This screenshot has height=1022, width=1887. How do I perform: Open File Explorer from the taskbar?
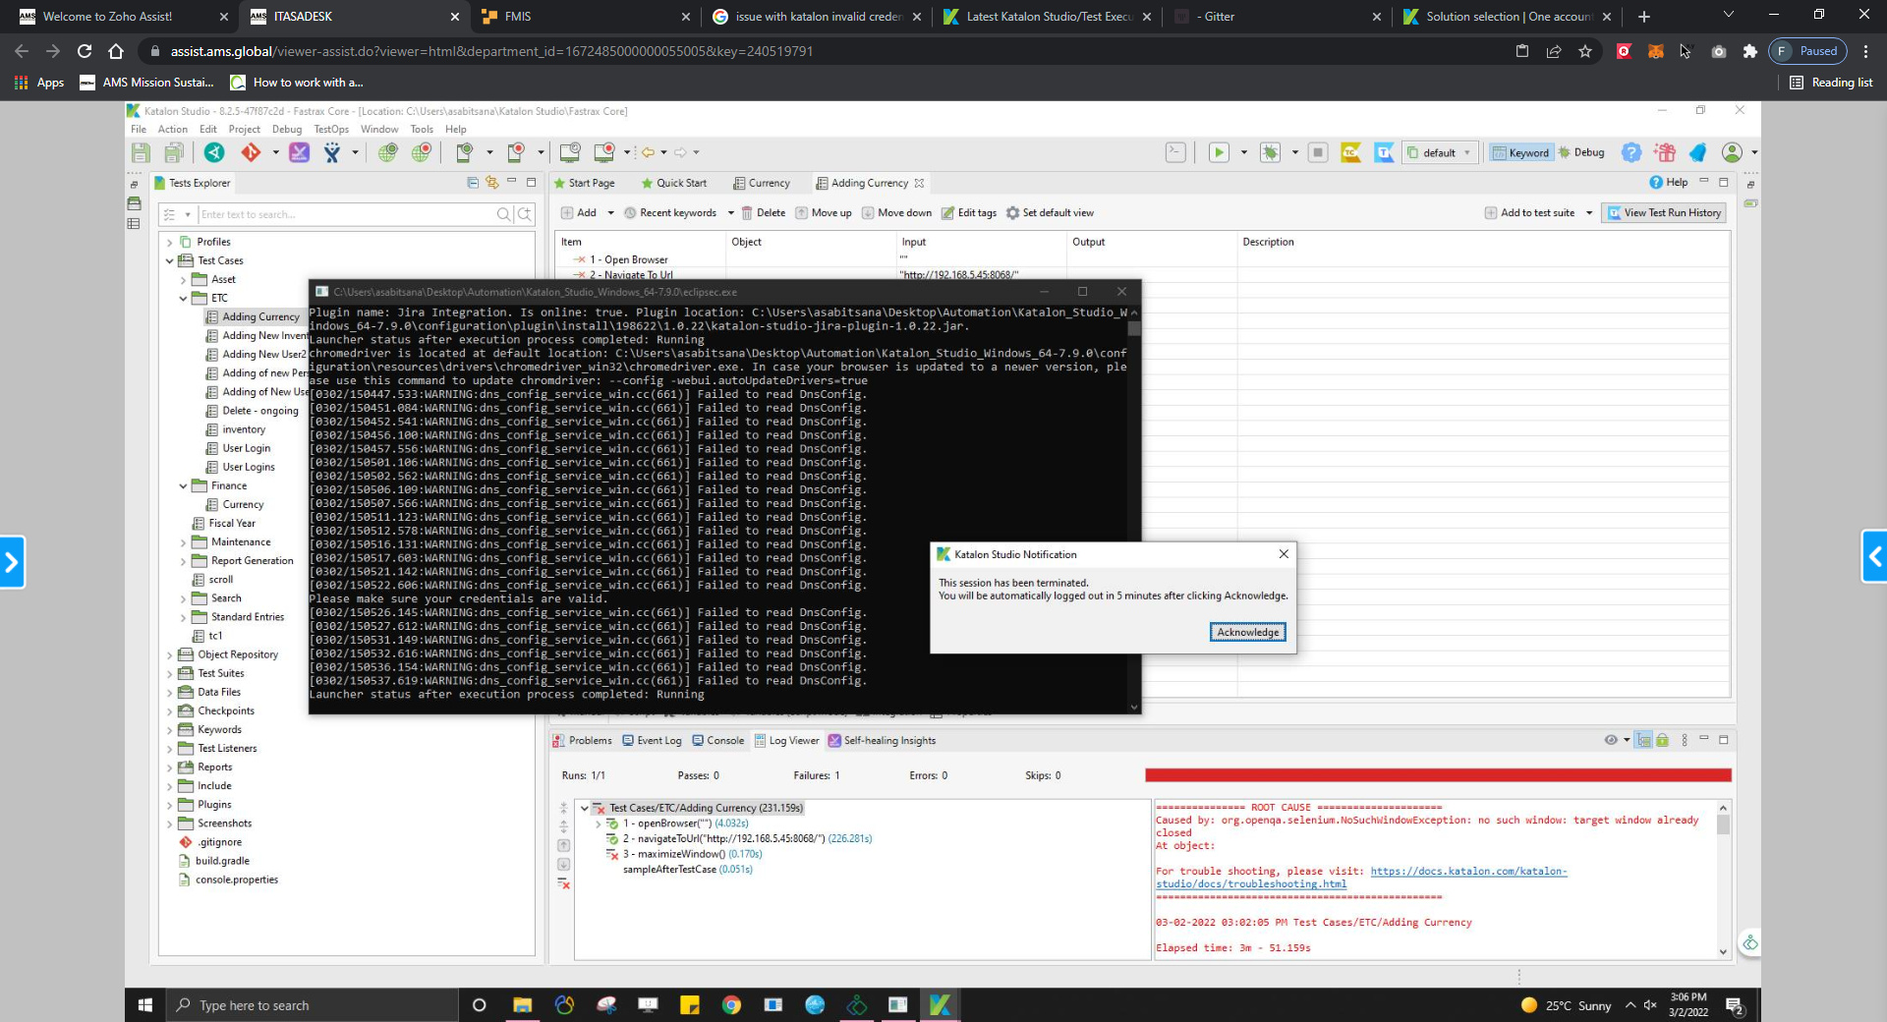[522, 1004]
